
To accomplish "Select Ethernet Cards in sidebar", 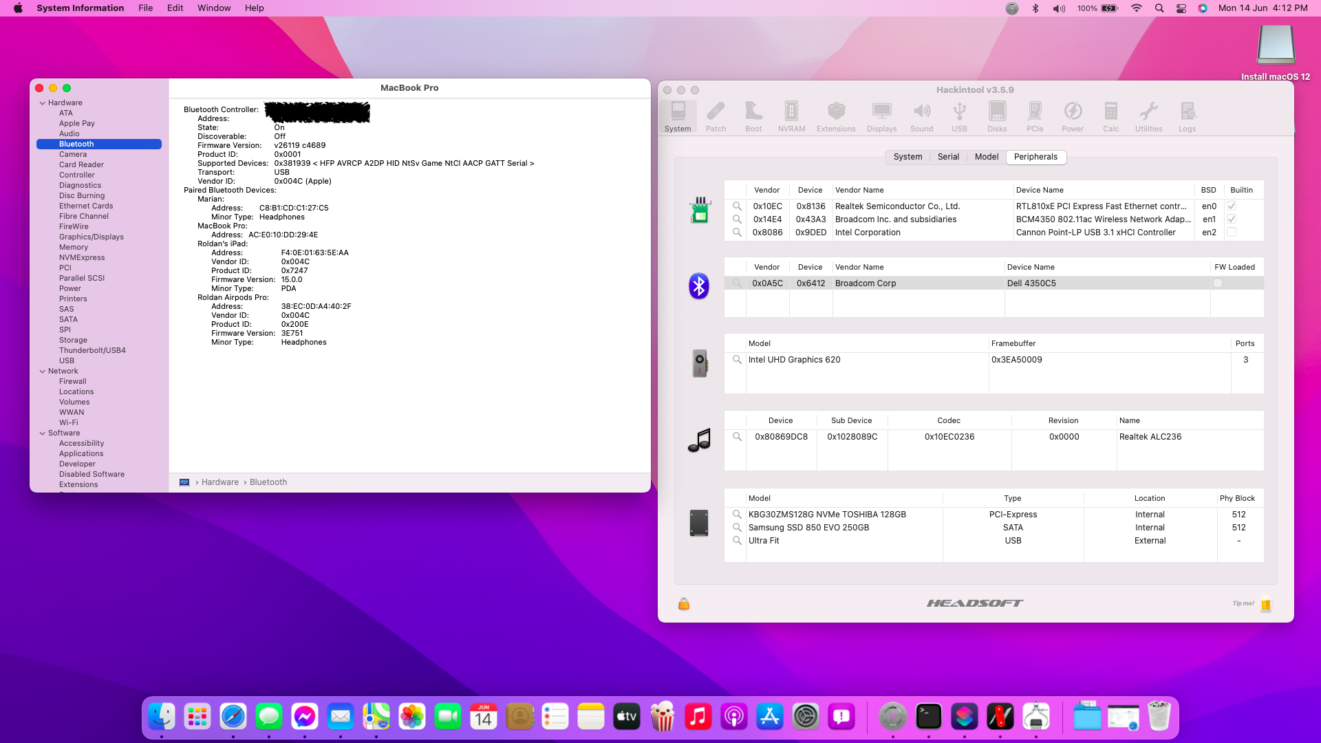I will 86,206.
